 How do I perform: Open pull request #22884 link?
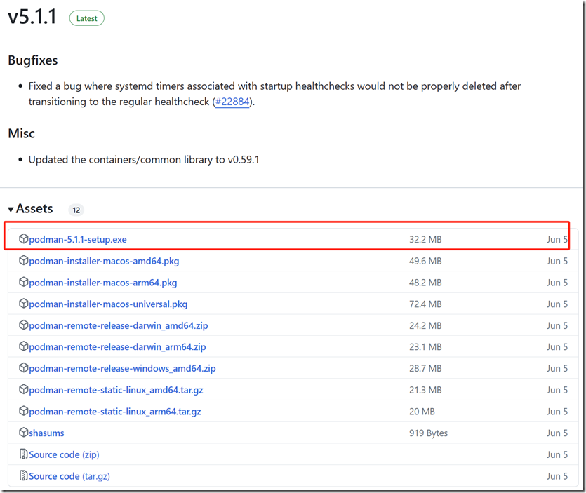click(232, 102)
